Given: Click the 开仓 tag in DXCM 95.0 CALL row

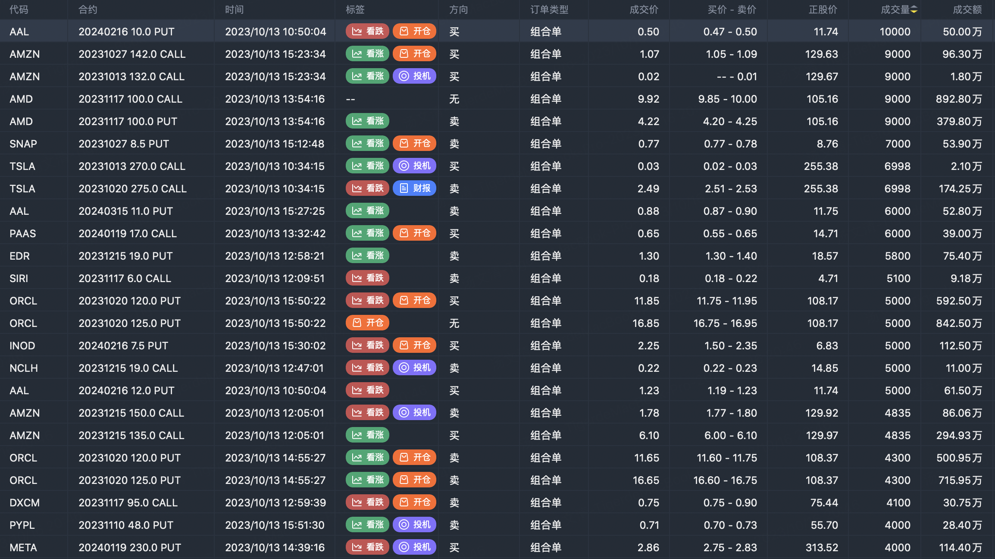Looking at the screenshot, I should point(415,502).
